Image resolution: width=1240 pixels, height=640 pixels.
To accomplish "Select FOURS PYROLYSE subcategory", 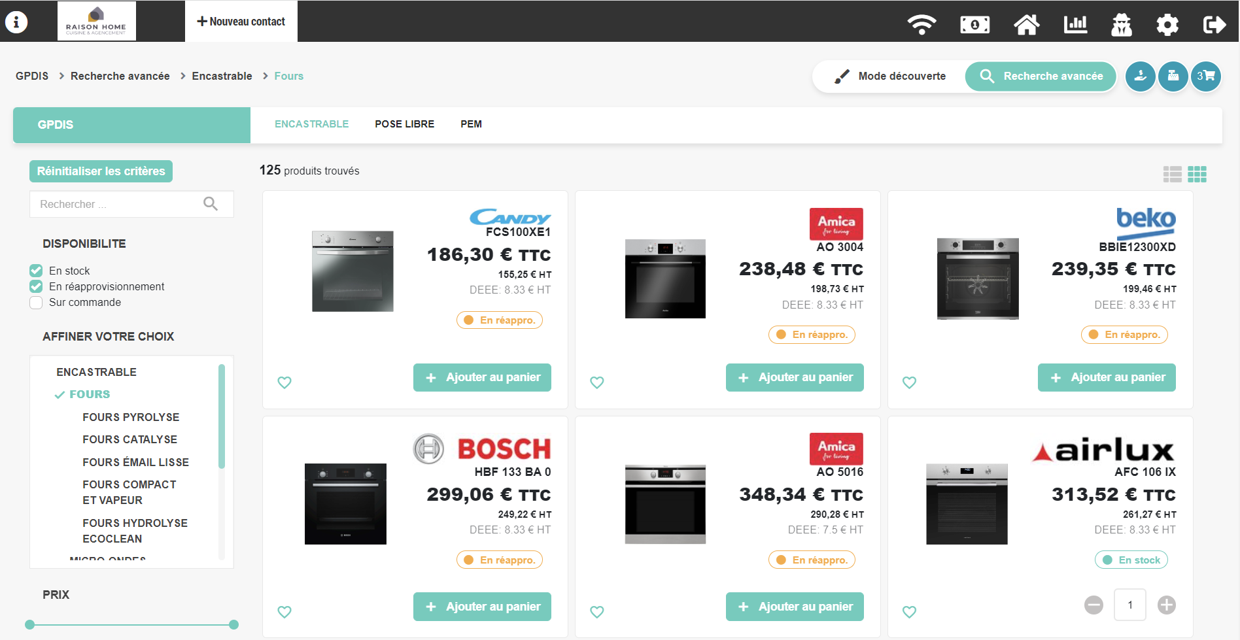I will point(131,417).
